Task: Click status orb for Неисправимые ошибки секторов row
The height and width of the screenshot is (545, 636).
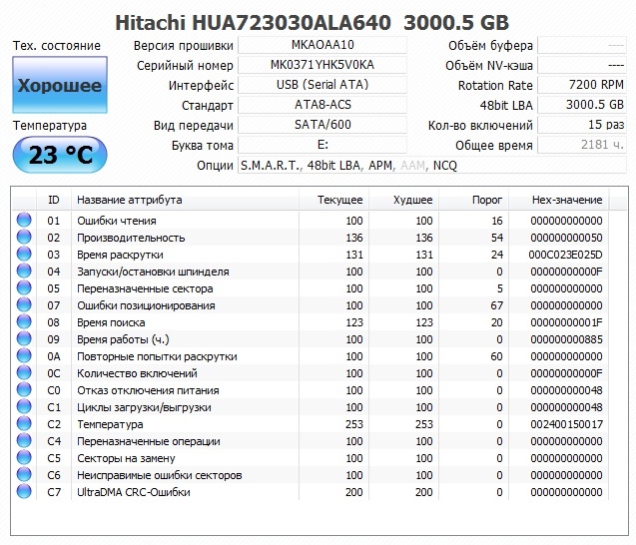Action: click(x=24, y=475)
